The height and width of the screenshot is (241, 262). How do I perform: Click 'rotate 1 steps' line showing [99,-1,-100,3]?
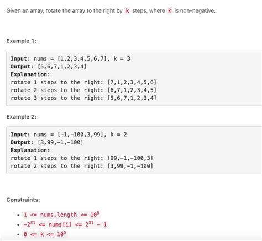pyautogui.click(x=82, y=158)
